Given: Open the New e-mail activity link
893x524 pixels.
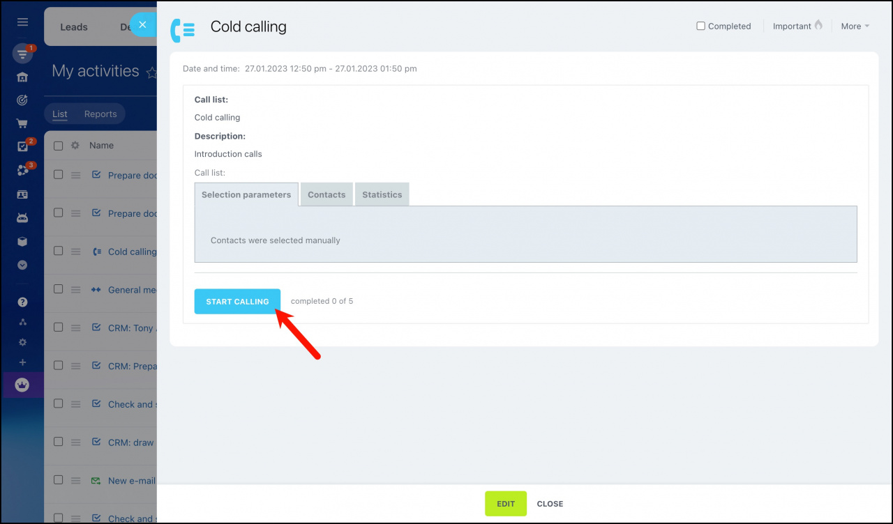Looking at the screenshot, I should pos(132,481).
